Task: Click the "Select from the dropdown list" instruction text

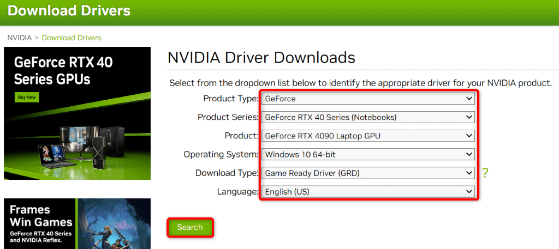Action: (361, 83)
